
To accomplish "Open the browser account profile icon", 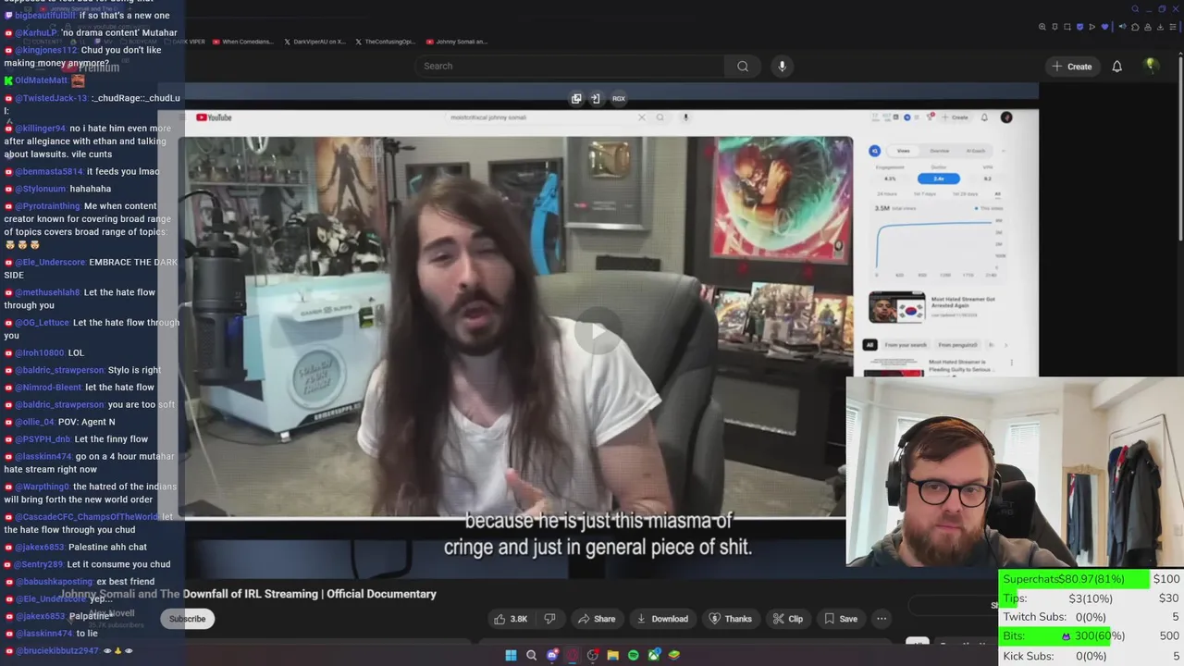I will (1148, 27).
